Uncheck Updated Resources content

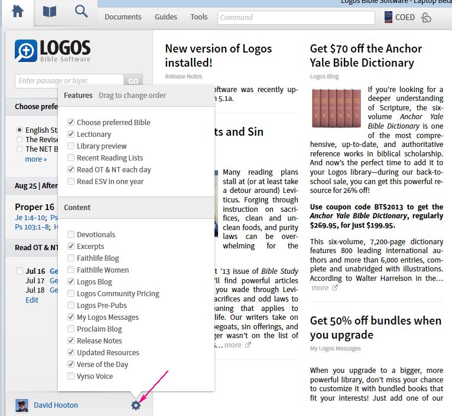(71, 352)
